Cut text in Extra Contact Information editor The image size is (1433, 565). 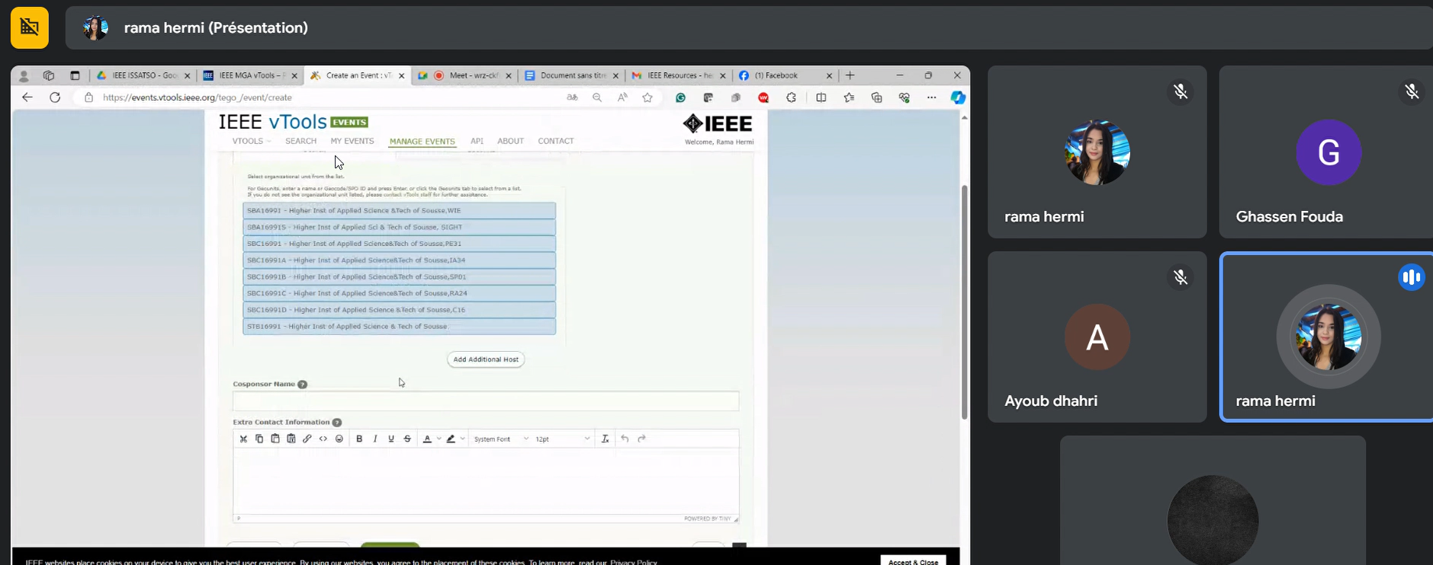[x=243, y=439]
